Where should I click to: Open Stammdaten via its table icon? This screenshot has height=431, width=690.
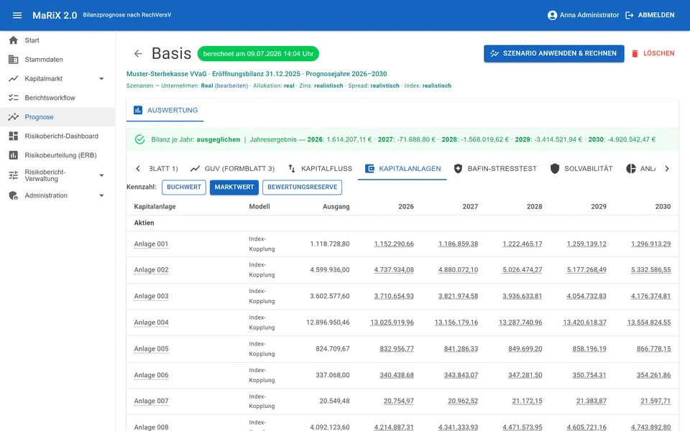click(x=13, y=60)
